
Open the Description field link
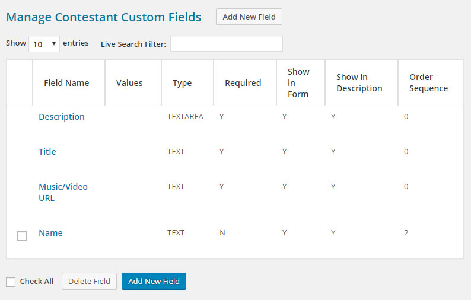click(62, 117)
